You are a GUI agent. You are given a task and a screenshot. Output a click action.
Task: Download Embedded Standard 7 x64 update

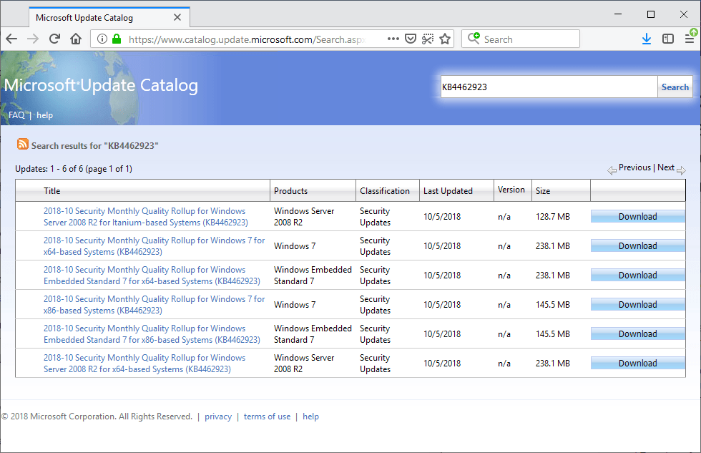637,275
